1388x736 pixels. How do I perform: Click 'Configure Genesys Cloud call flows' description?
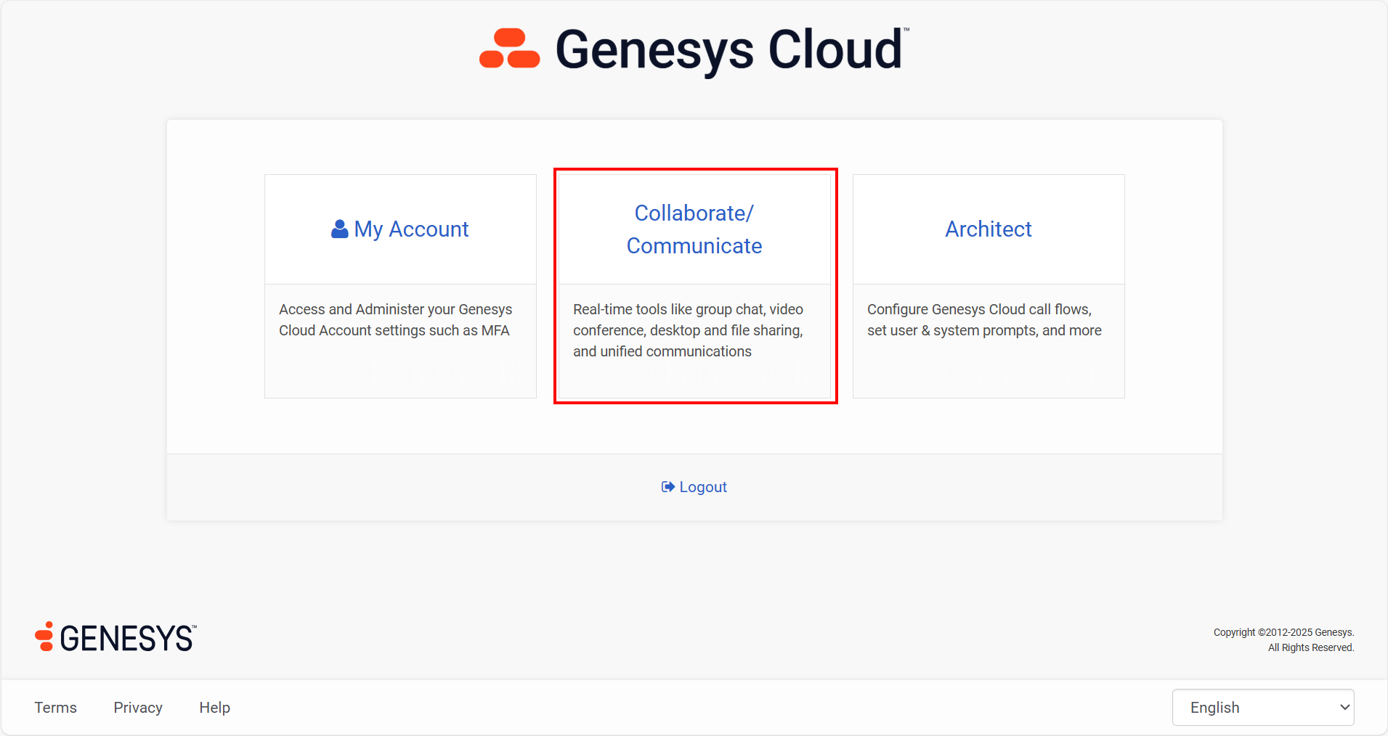tap(984, 320)
